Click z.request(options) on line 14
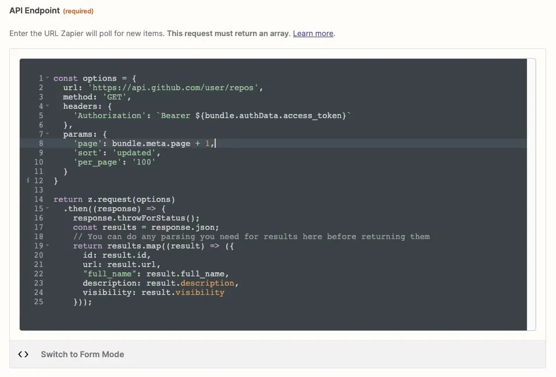The height and width of the screenshot is (377, 556). pyautogui.click(x=131, y=200)
